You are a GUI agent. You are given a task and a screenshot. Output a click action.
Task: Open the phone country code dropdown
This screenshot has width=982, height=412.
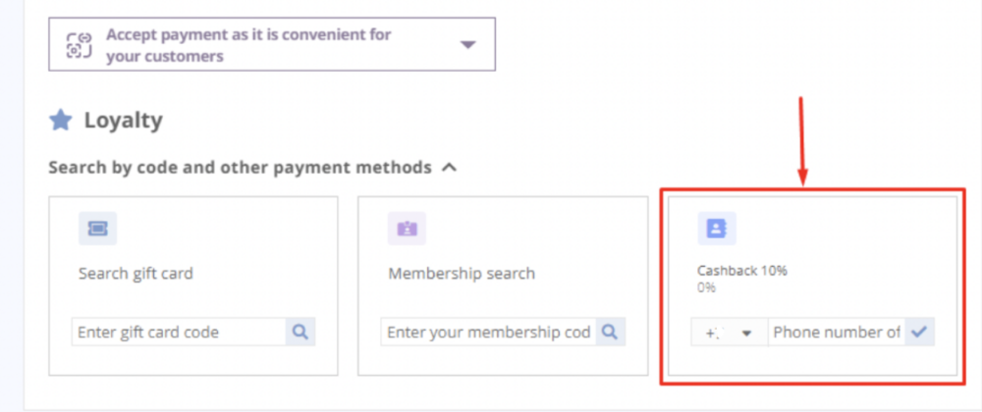730,332
